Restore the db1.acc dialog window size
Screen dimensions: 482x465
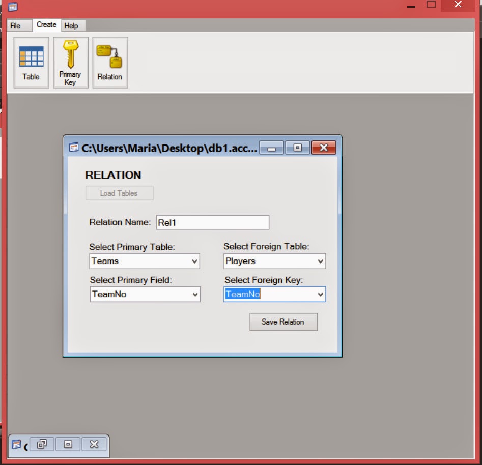coord(298,148)
